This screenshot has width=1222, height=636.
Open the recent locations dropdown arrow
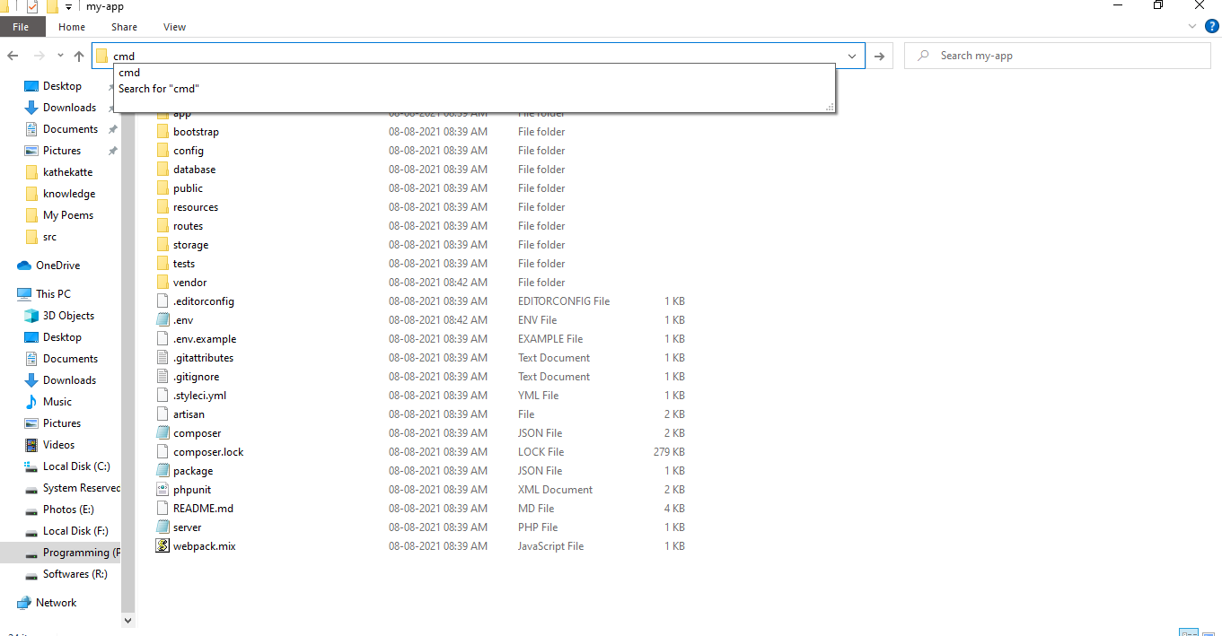pyautogui.click(x=60, y=56)
